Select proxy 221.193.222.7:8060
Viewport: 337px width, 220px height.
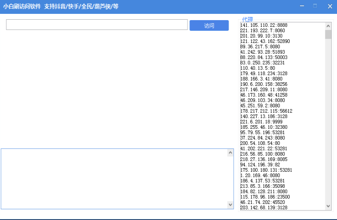tap(262, 30)
